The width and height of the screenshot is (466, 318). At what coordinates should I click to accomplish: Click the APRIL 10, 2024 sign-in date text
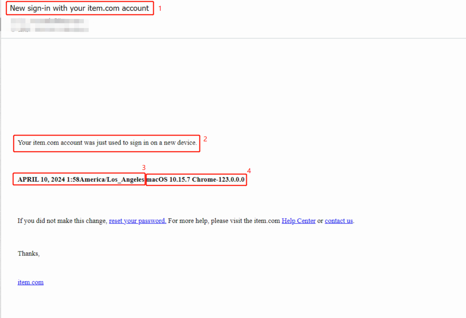click(41, 180)
